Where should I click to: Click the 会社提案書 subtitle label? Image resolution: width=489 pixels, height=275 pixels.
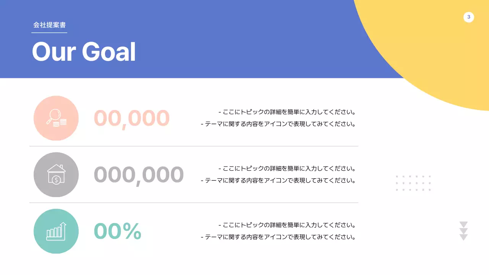(x=49, y=25)
